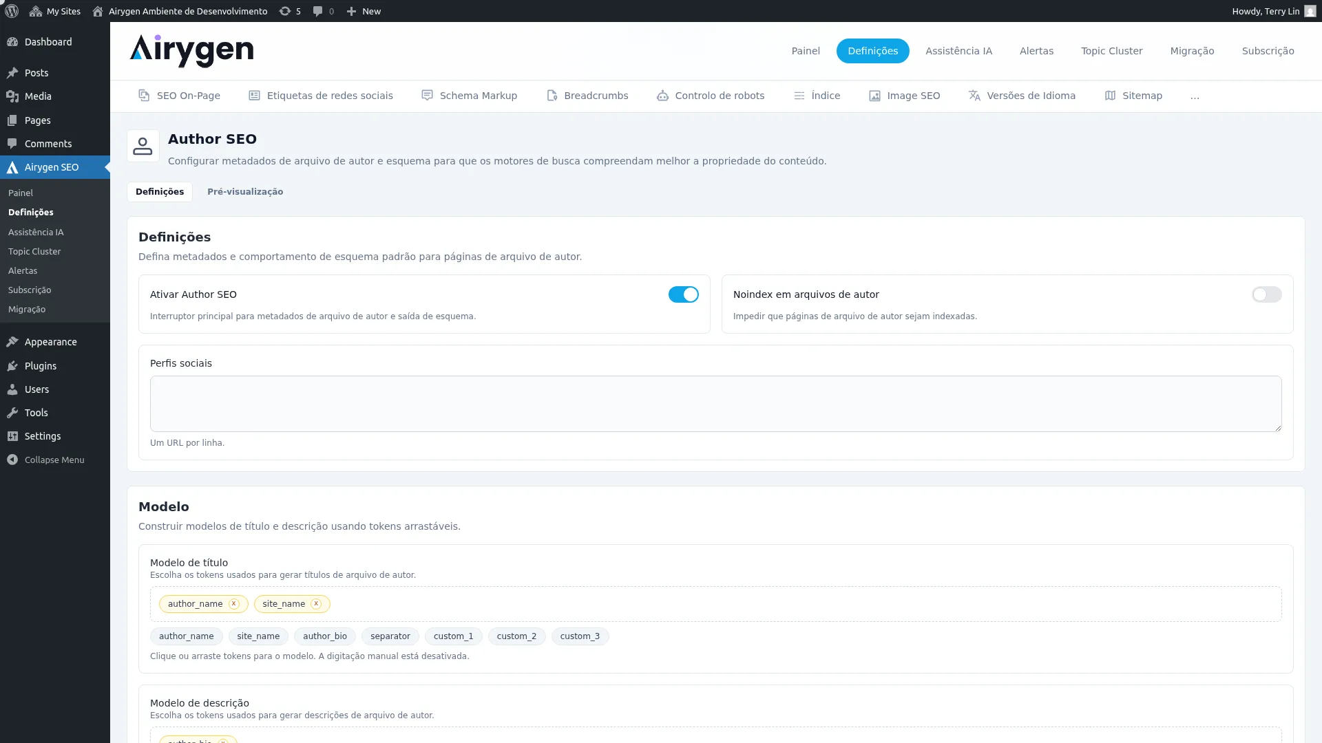Open Migração in sidebar submenu

click(x=27, y=310)
